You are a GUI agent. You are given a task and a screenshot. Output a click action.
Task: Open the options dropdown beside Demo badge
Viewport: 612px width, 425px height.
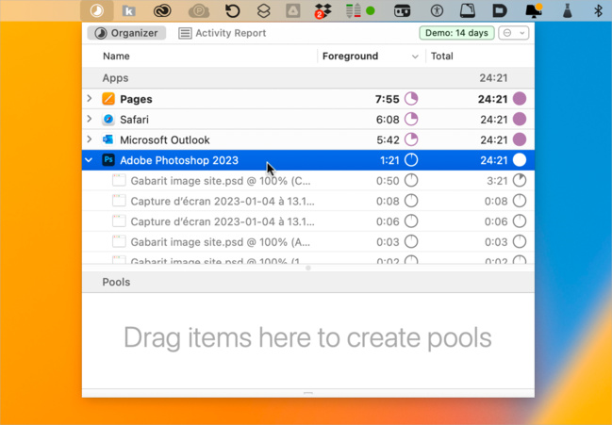(514, 33)
